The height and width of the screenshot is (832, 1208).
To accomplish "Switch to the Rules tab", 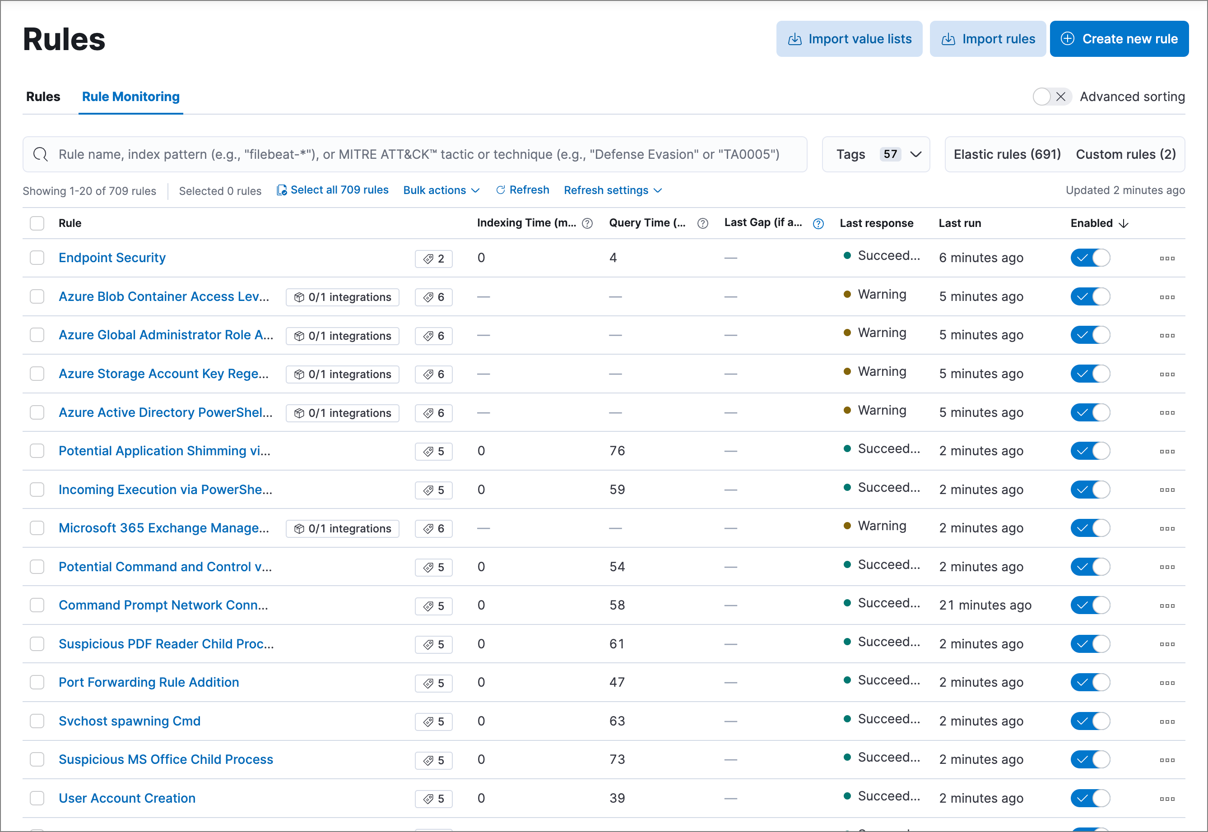I will point(43,97).
